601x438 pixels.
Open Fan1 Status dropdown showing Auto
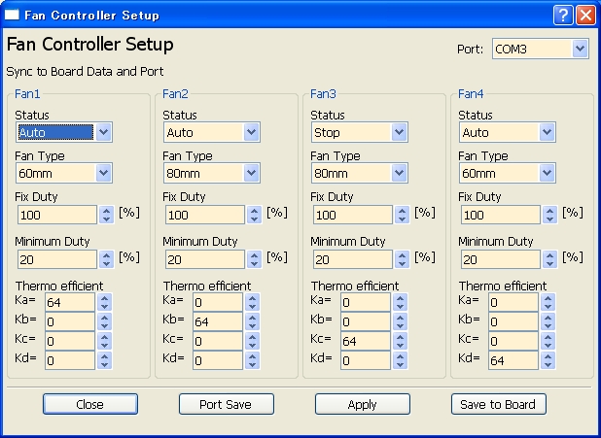(x=64, y=132)
